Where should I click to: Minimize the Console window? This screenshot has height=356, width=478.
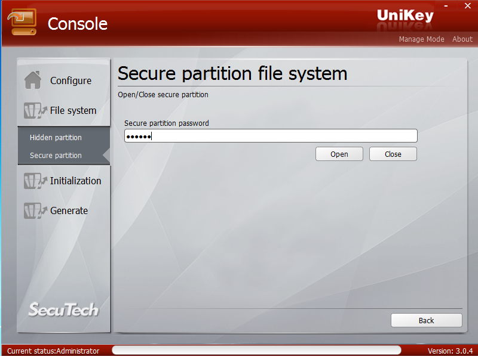point(446,6)
